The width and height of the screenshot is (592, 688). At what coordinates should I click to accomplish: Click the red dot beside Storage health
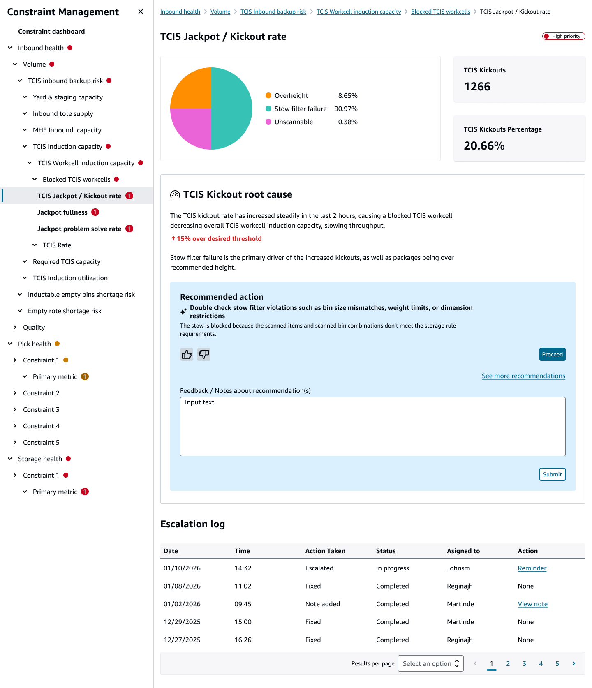(68, 459)
